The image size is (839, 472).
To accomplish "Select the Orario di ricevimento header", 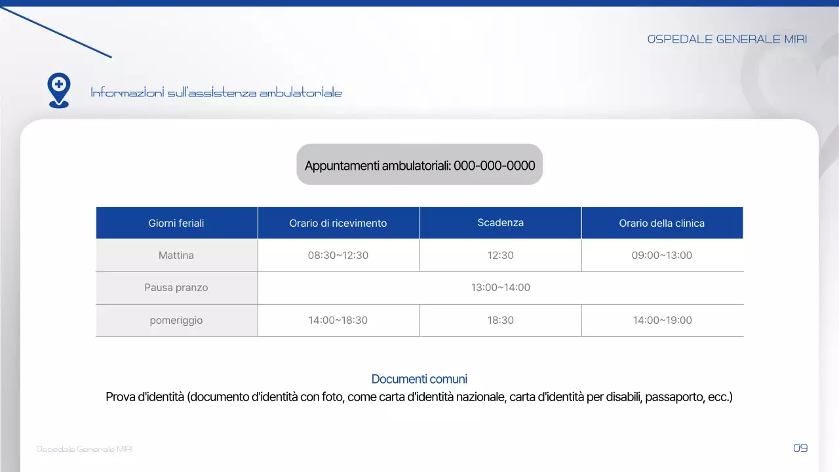I will (338, 222).
